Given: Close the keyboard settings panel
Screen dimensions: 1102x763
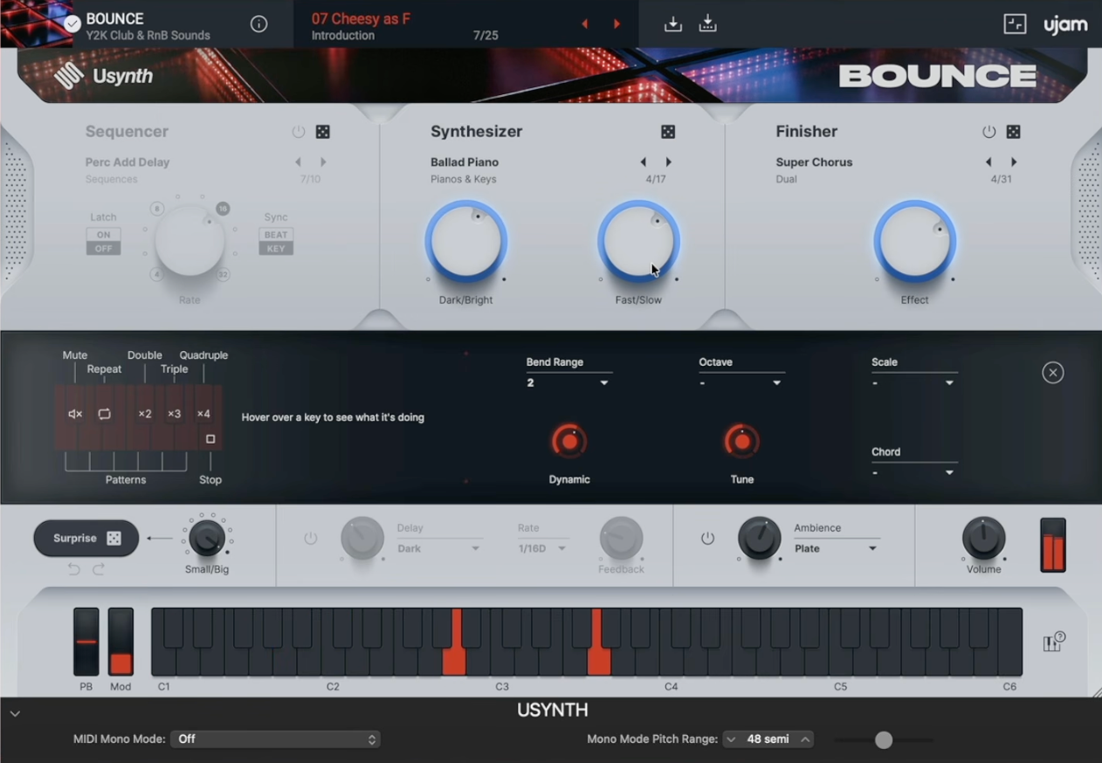Looking at the screenshot, I should [1053, 373].
